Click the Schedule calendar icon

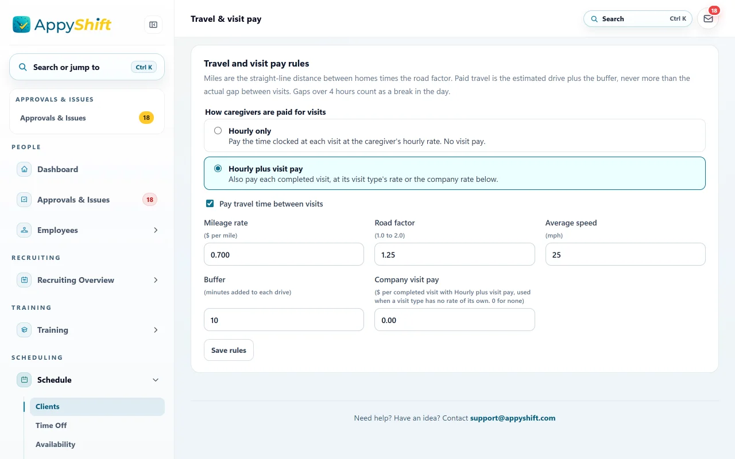click(x=24, y=380)
